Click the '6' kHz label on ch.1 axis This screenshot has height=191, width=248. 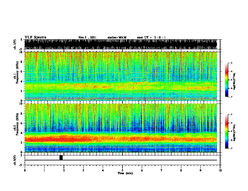[x=22, y=71]
